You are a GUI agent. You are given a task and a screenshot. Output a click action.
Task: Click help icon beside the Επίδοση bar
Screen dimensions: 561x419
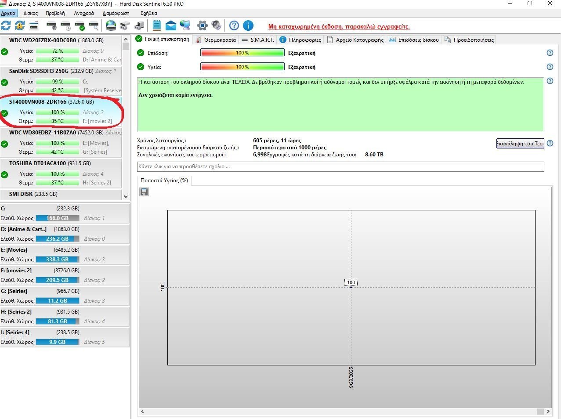pyautogui.click(x=550, y=53)
